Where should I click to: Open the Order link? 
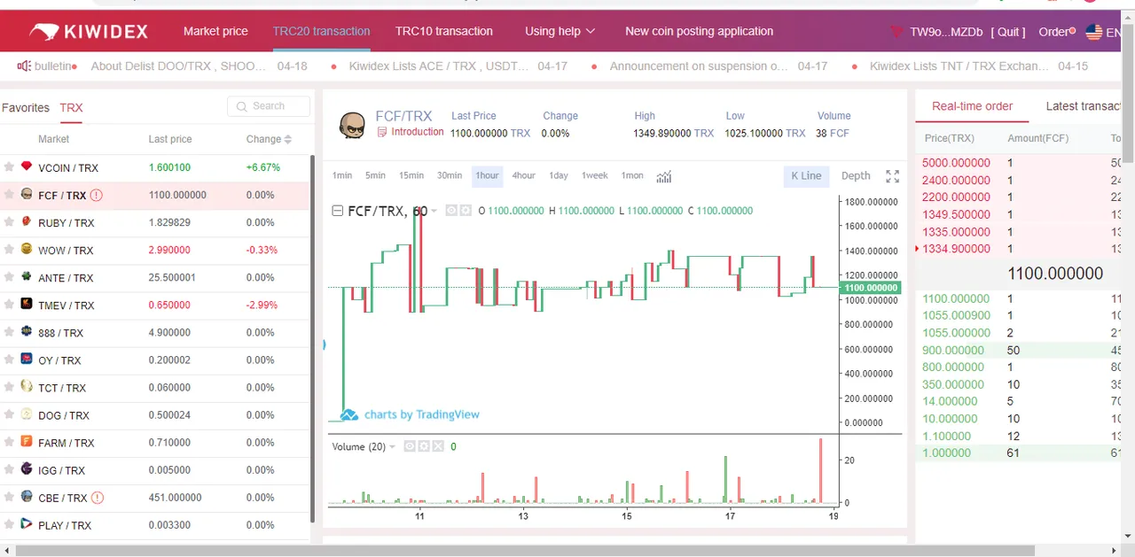tap(1053, 32)
